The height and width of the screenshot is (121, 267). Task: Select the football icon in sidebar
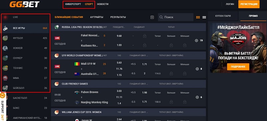click(x=5, y=38)
